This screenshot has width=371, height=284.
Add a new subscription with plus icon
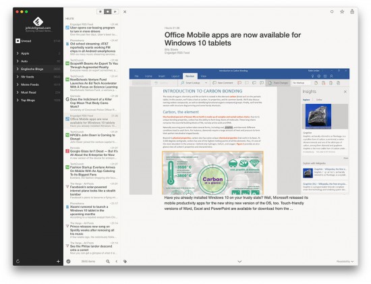(x=58, y=261)
